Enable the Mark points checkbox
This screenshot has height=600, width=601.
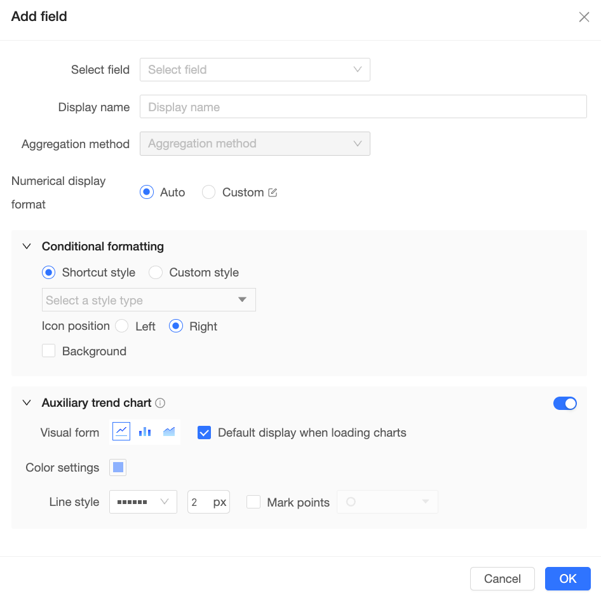(x=253, y=502)
